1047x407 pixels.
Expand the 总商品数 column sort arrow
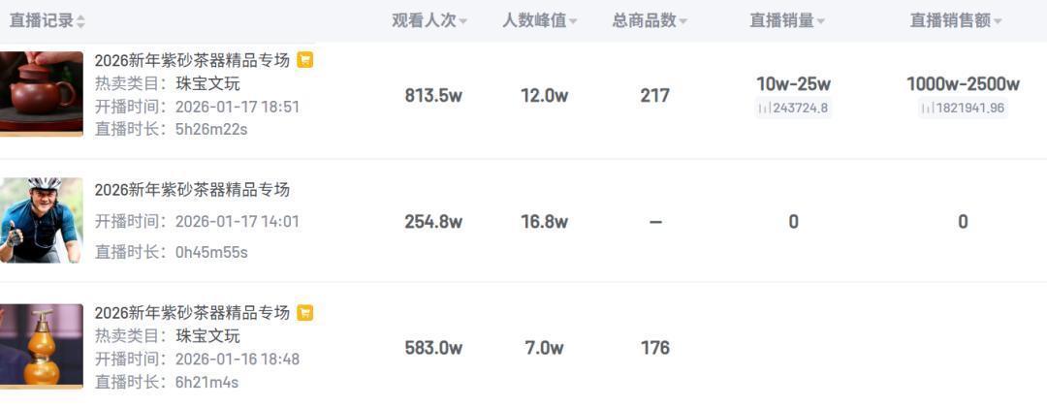coord(683,21)
